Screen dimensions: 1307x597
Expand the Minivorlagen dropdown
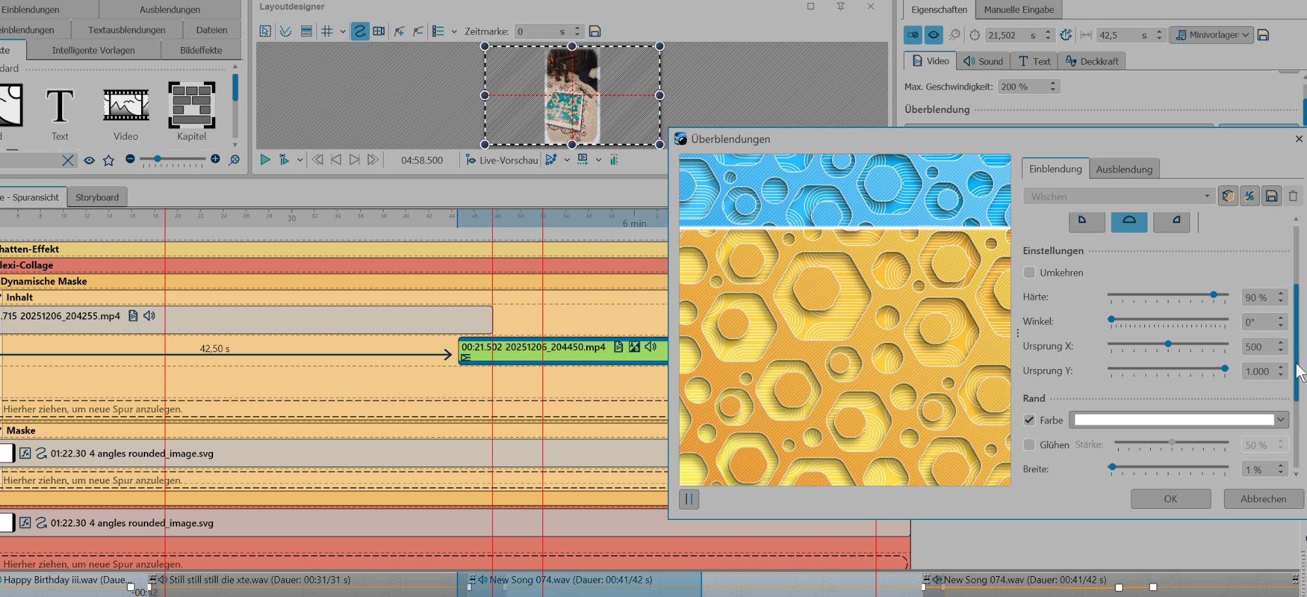tap(1212, 35)
